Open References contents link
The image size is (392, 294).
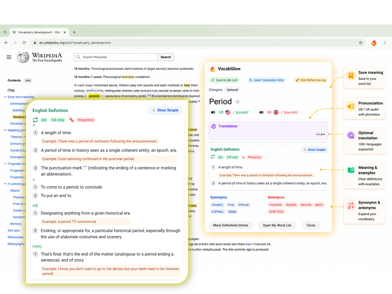pyautogui.click(x=15, y=237)
